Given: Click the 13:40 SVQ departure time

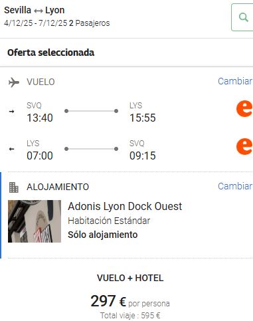Looking at the screenshot, I should point(40,118).
